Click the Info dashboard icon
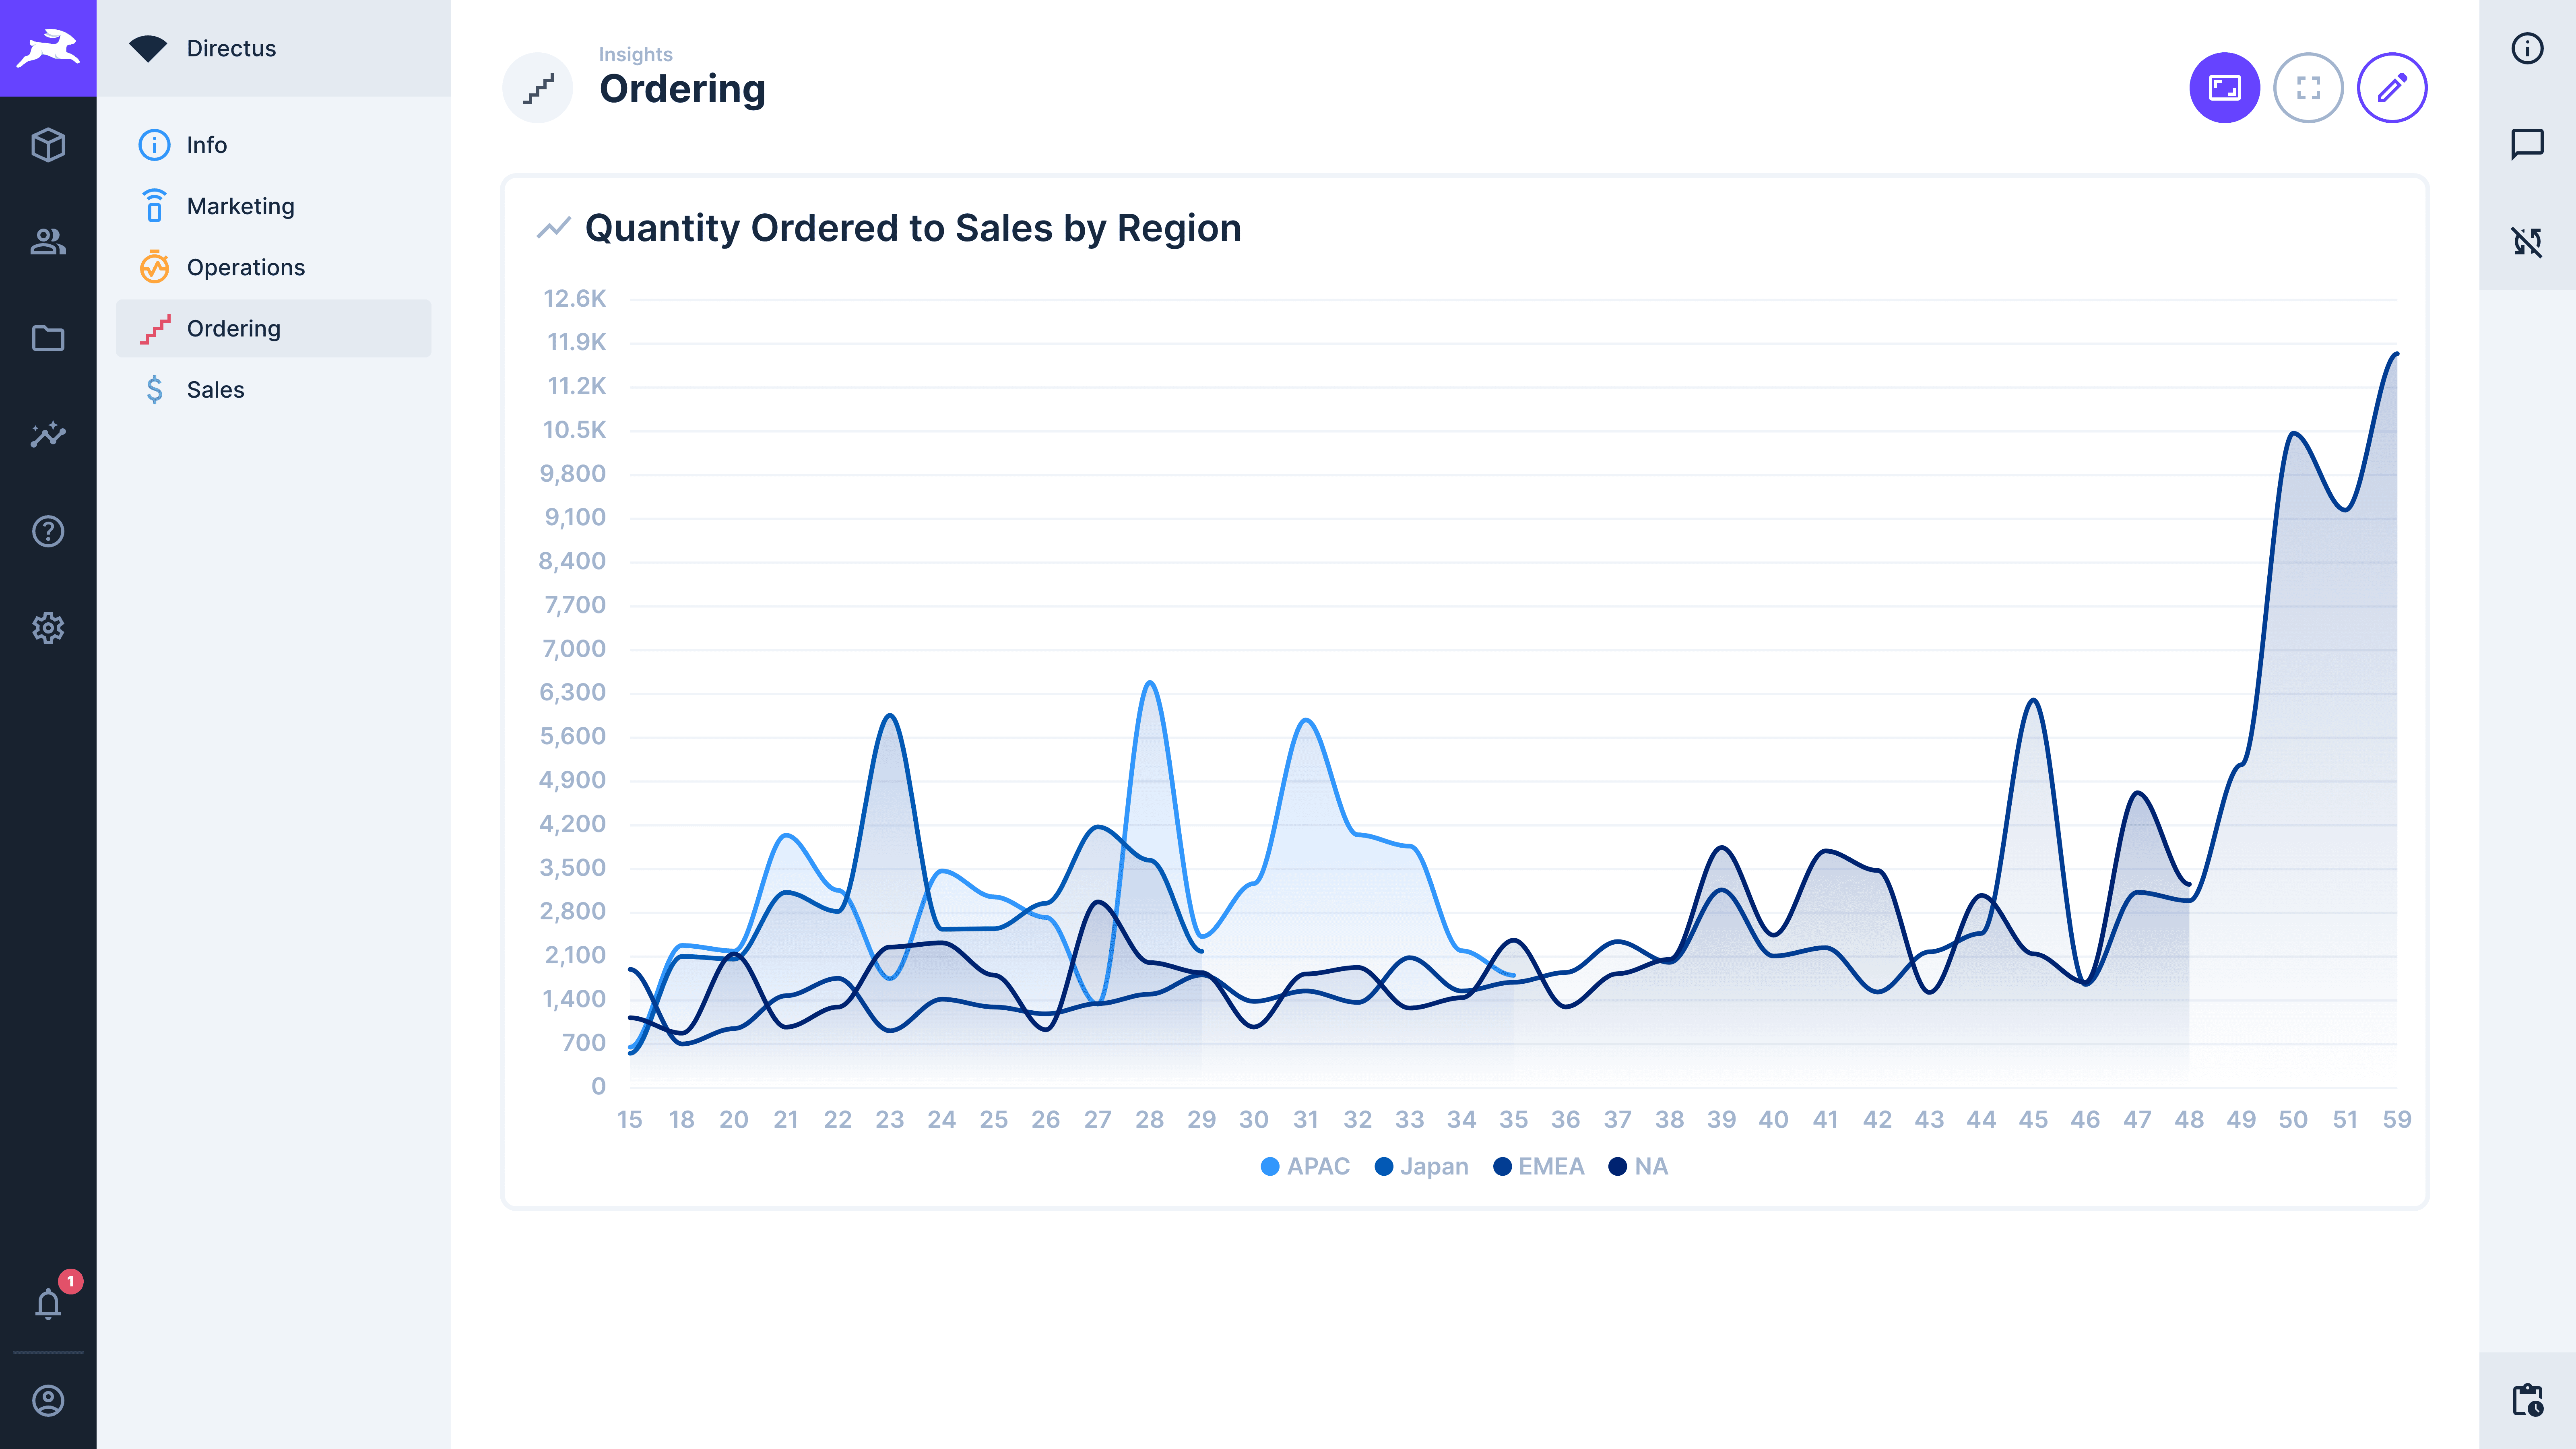This screenshot has height=1449, width=2576. [x=154, y=145]
